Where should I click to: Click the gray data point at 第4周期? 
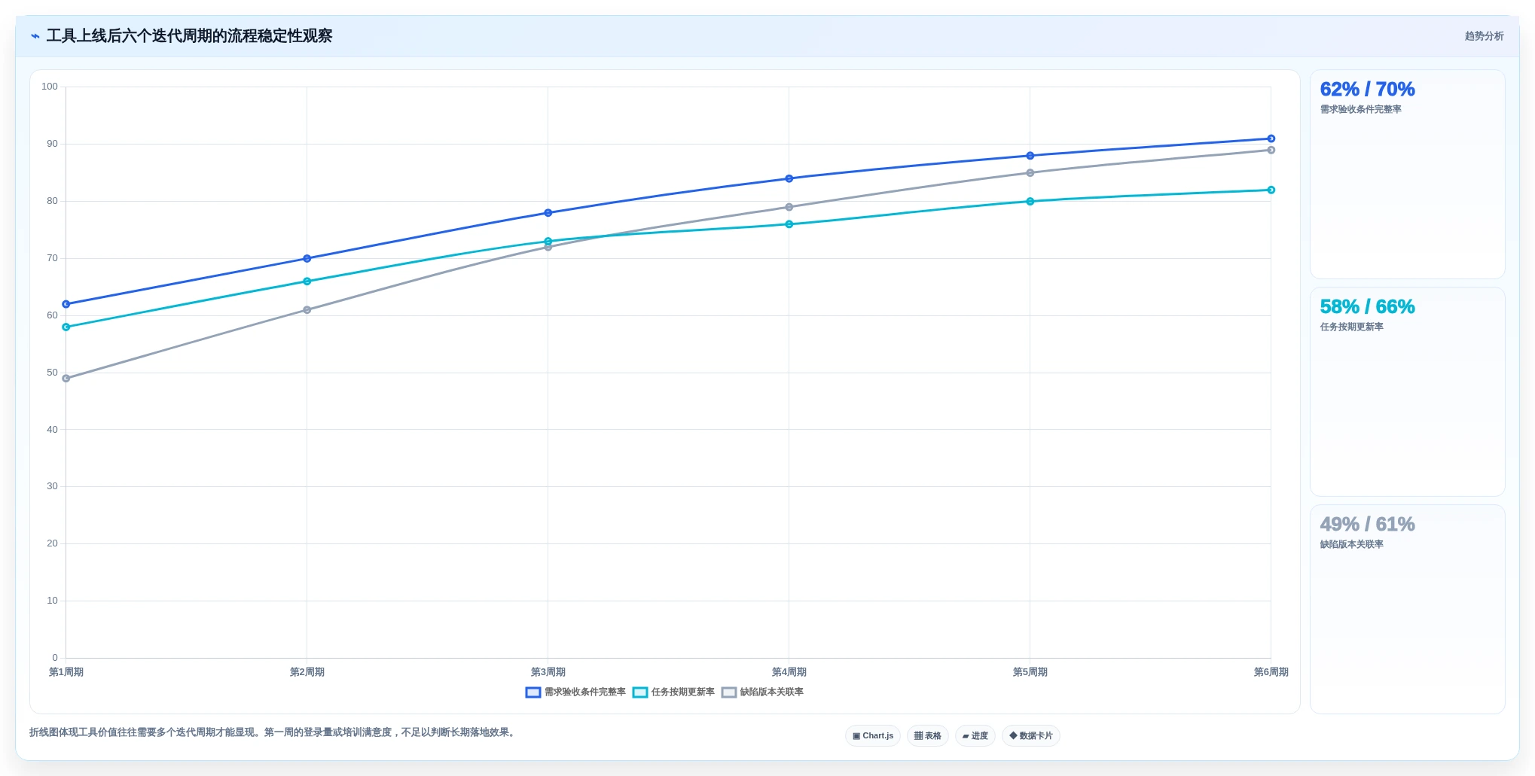(789, 207)
